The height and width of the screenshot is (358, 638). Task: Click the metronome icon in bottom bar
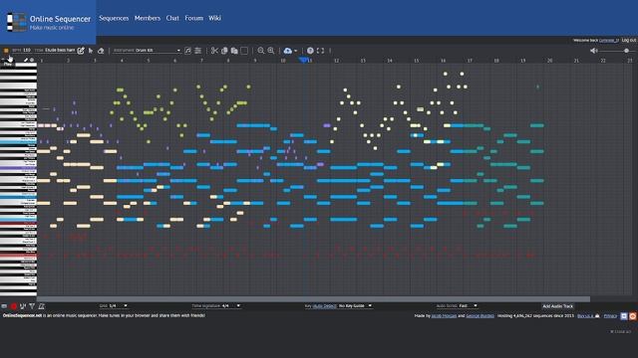(41, 306)
